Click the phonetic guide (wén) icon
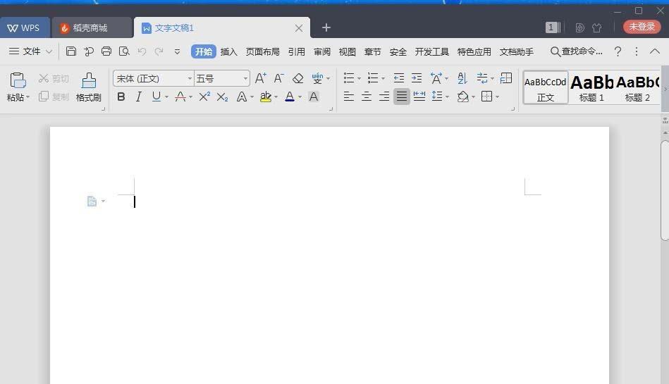669x384 pixels. pos(317,78)
